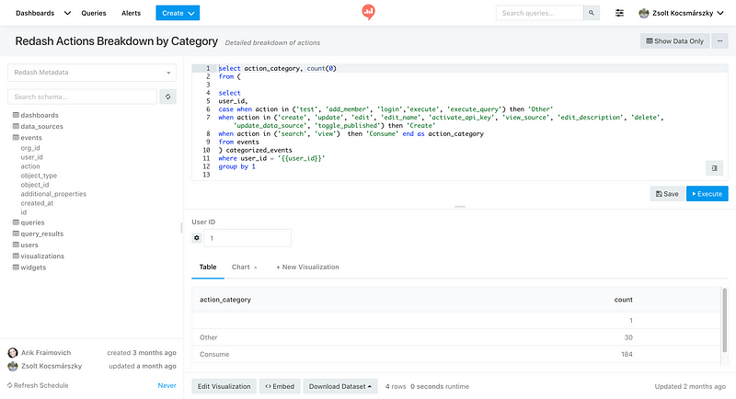The width and height of the screenshot is (736, 399).
Task: Open the Redash logo home link
Action: click(369, 12)
